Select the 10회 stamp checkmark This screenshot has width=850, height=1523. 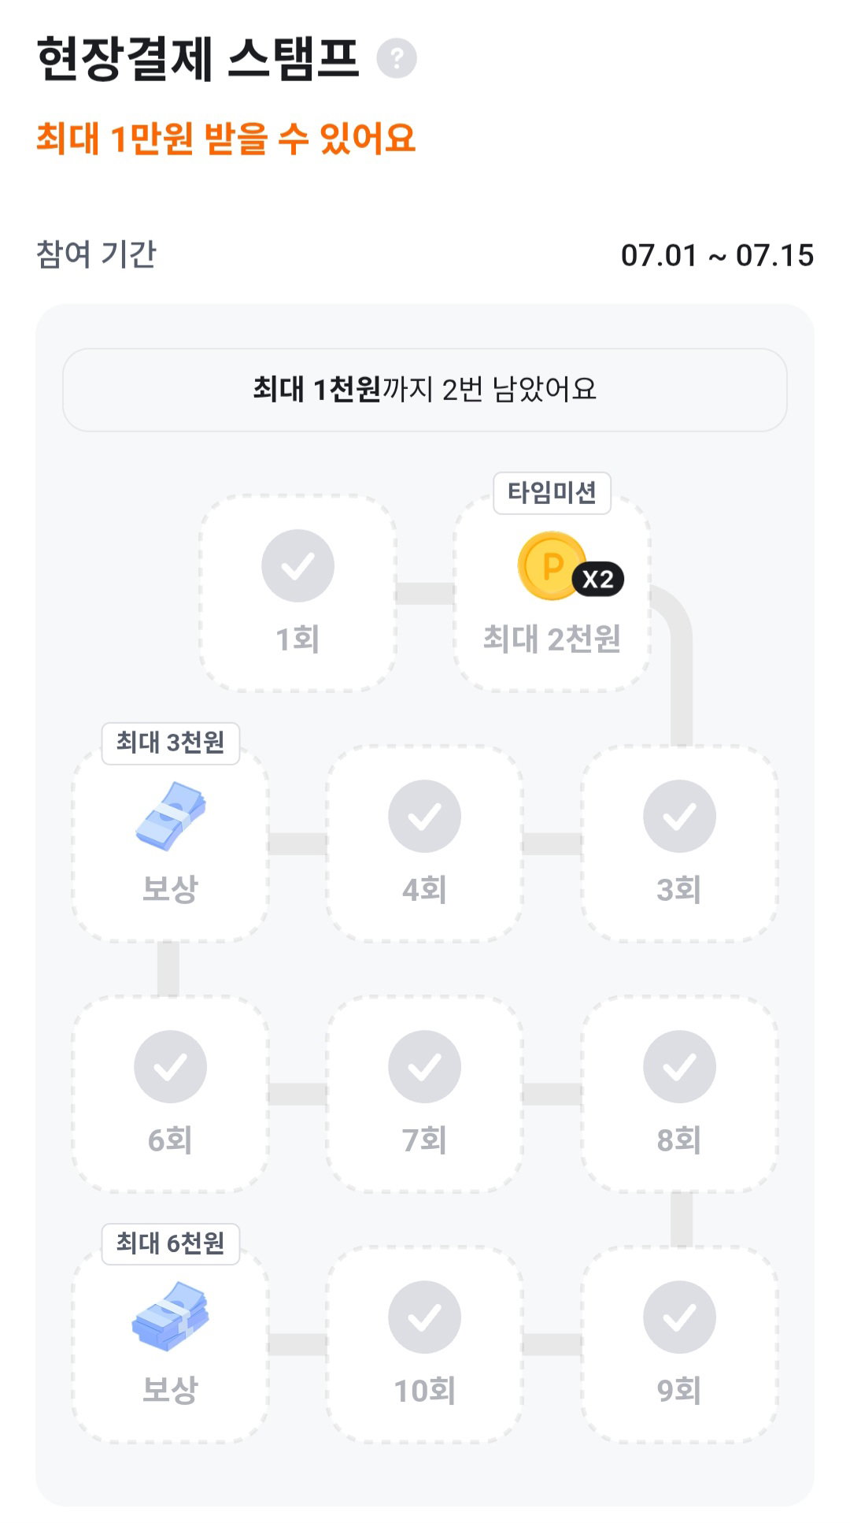(x=424, y=1317)
